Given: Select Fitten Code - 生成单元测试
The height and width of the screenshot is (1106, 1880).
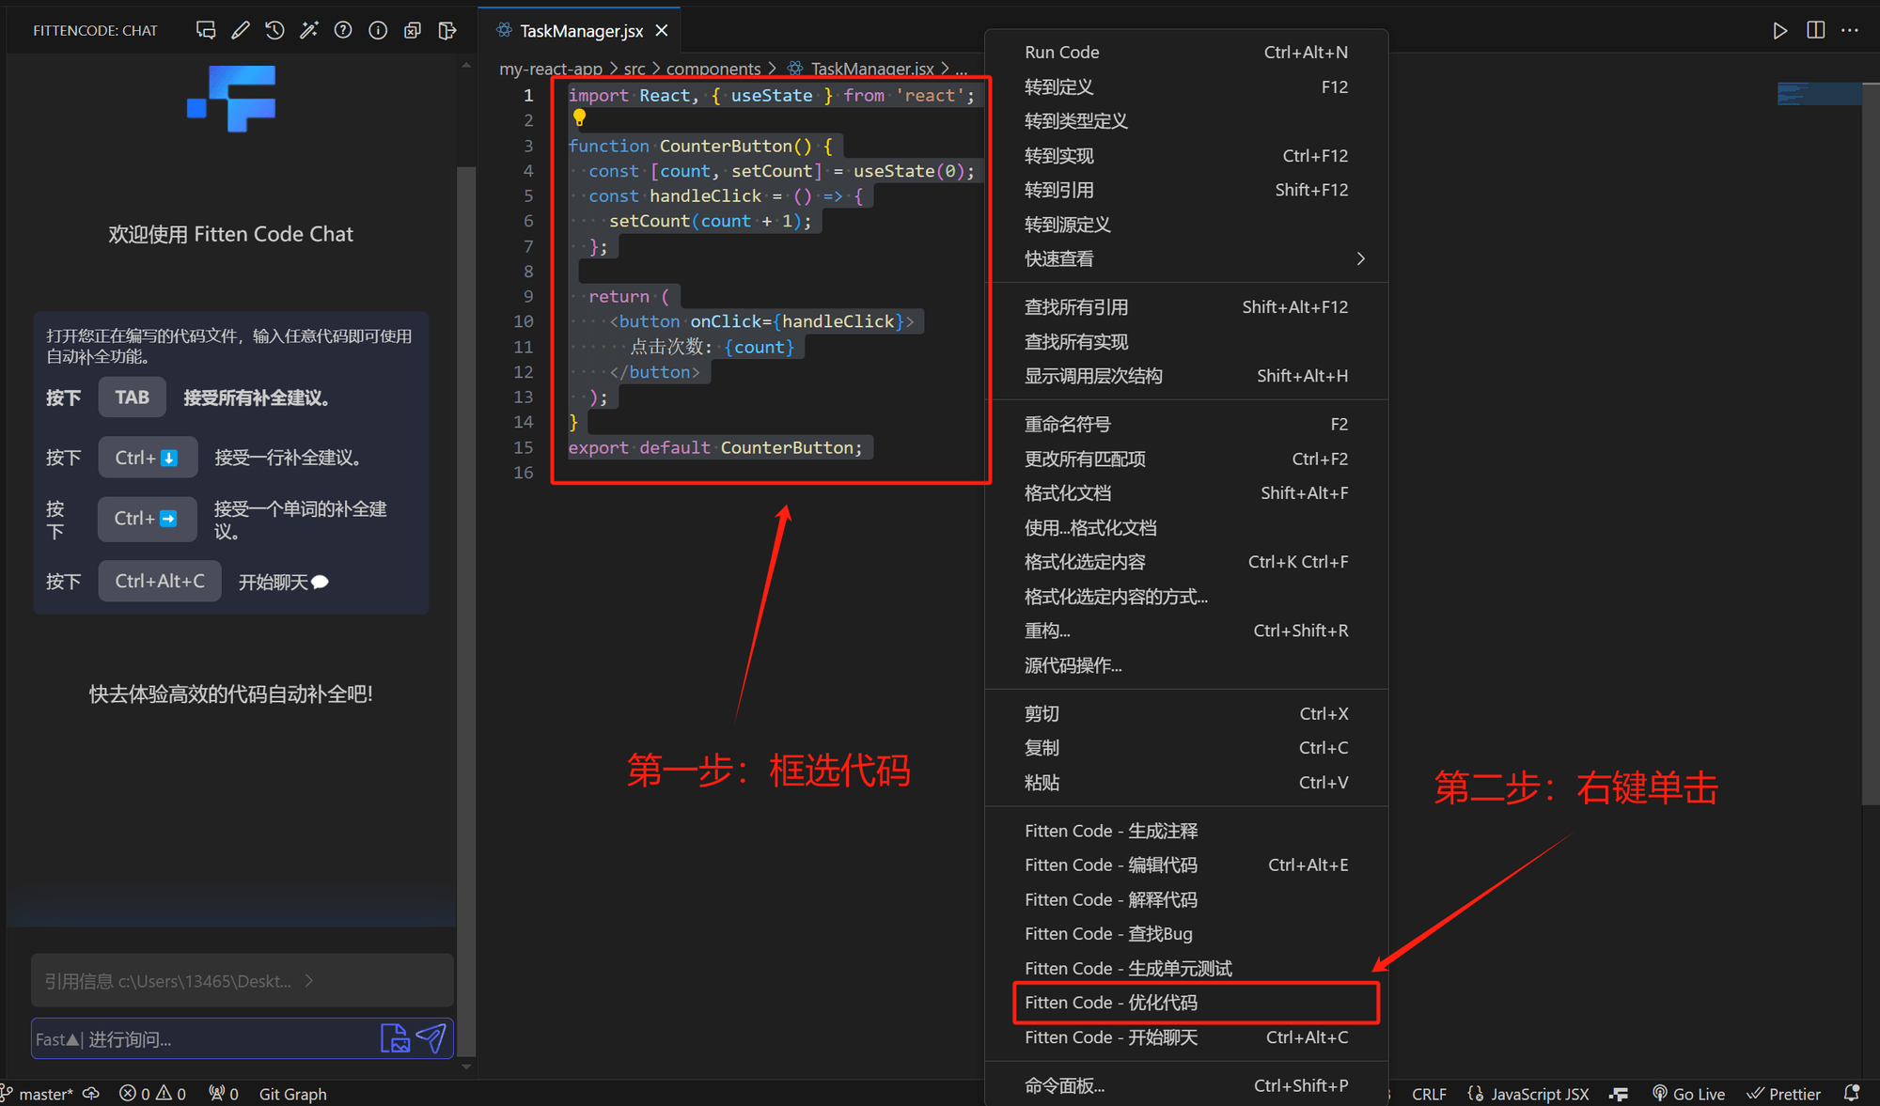Looking at the screenshot, I should (x=1186, y=968).
